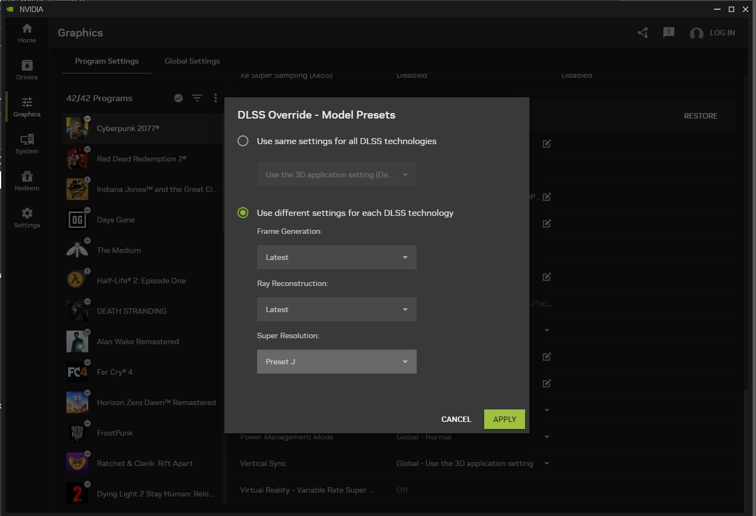Viewport: 756px width, 516px height.
Task: Open the Drivers section in sidebar
Action: (27, 70)
